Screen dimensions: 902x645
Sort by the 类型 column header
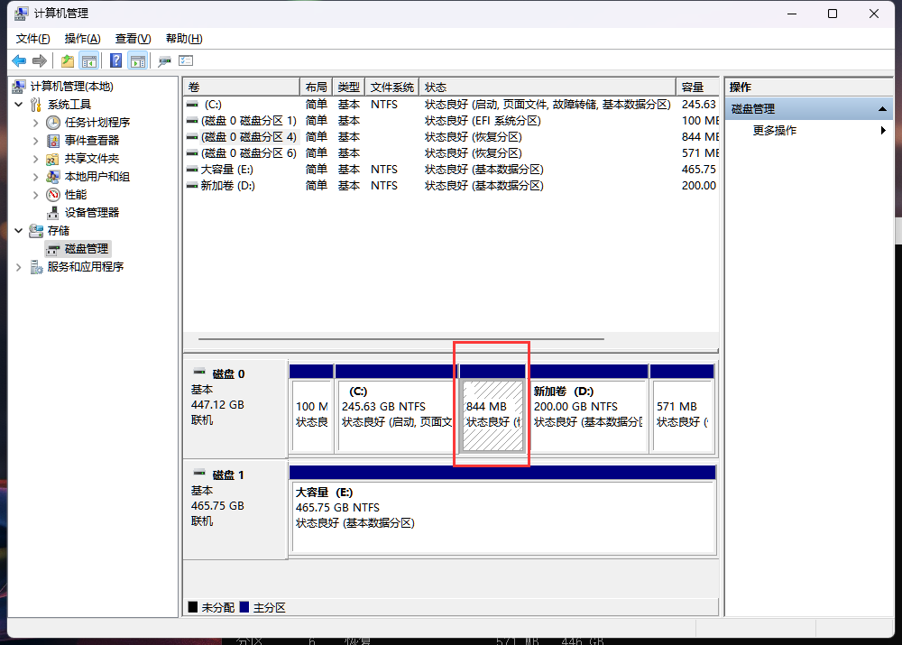(348, 87)
